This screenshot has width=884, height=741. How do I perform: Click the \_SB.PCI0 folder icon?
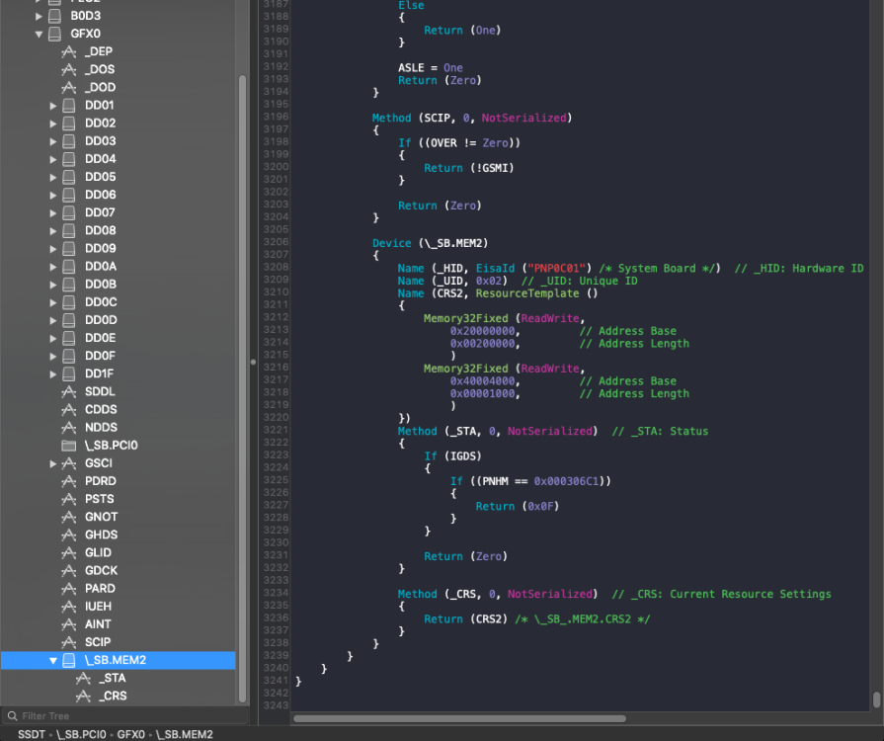click(69, 446)
